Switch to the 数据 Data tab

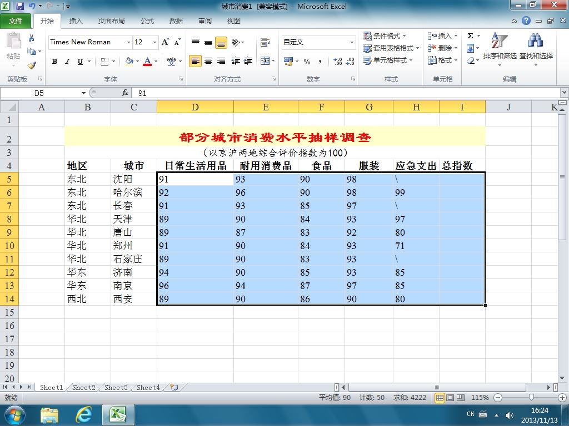coord(176,21)
